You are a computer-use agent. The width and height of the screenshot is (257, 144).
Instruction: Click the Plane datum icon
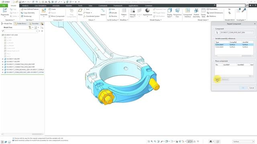[80, 11]
